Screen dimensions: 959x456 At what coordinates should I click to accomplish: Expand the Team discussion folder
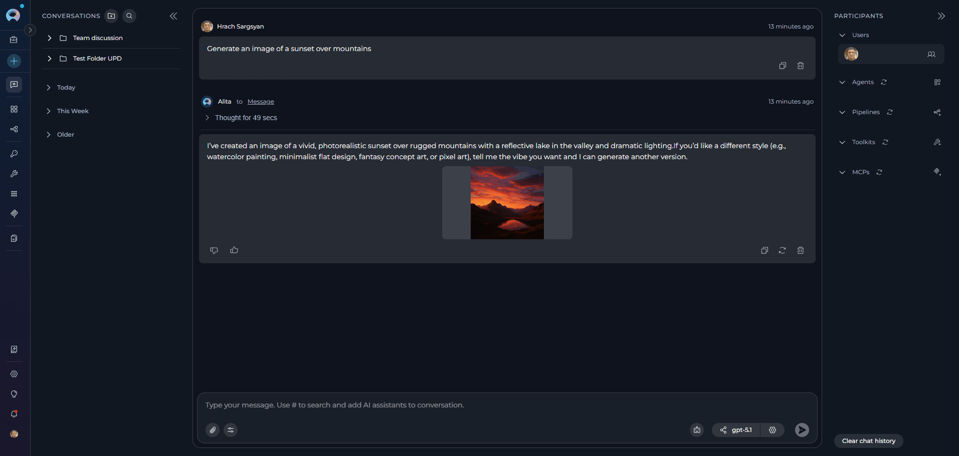click(50, 38)
